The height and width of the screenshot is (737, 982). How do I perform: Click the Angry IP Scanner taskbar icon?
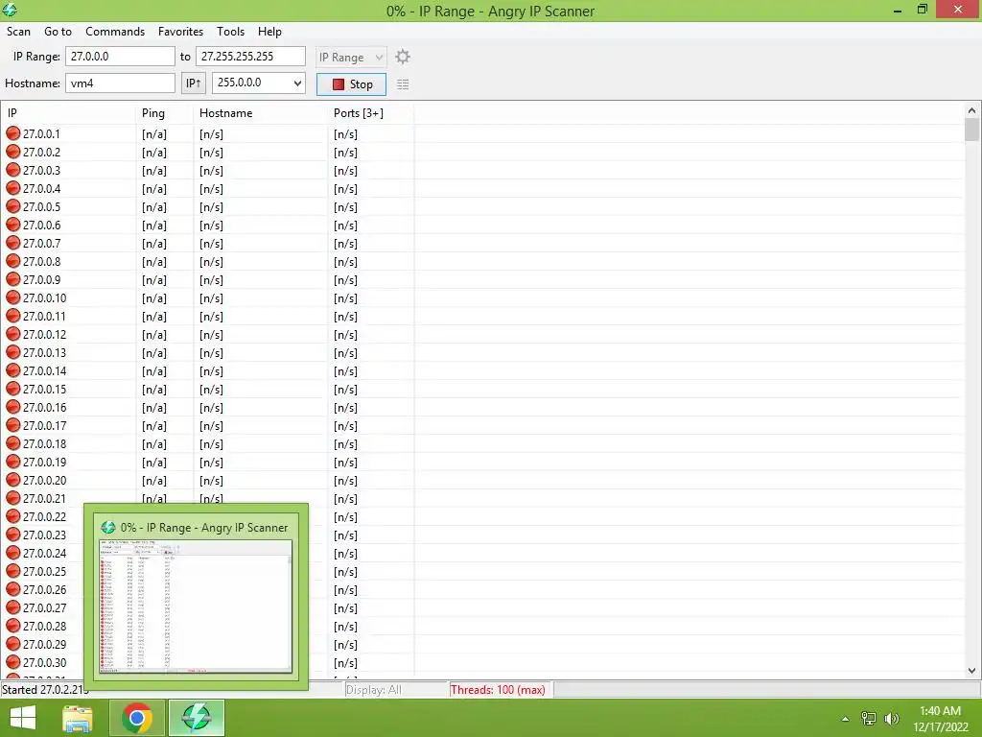(x=196, y=718)
